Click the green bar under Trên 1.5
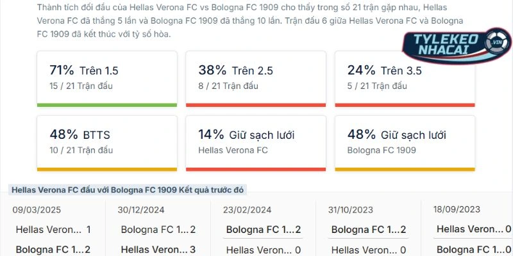Screen dimensions: 513x256 (x=106, y=104)
